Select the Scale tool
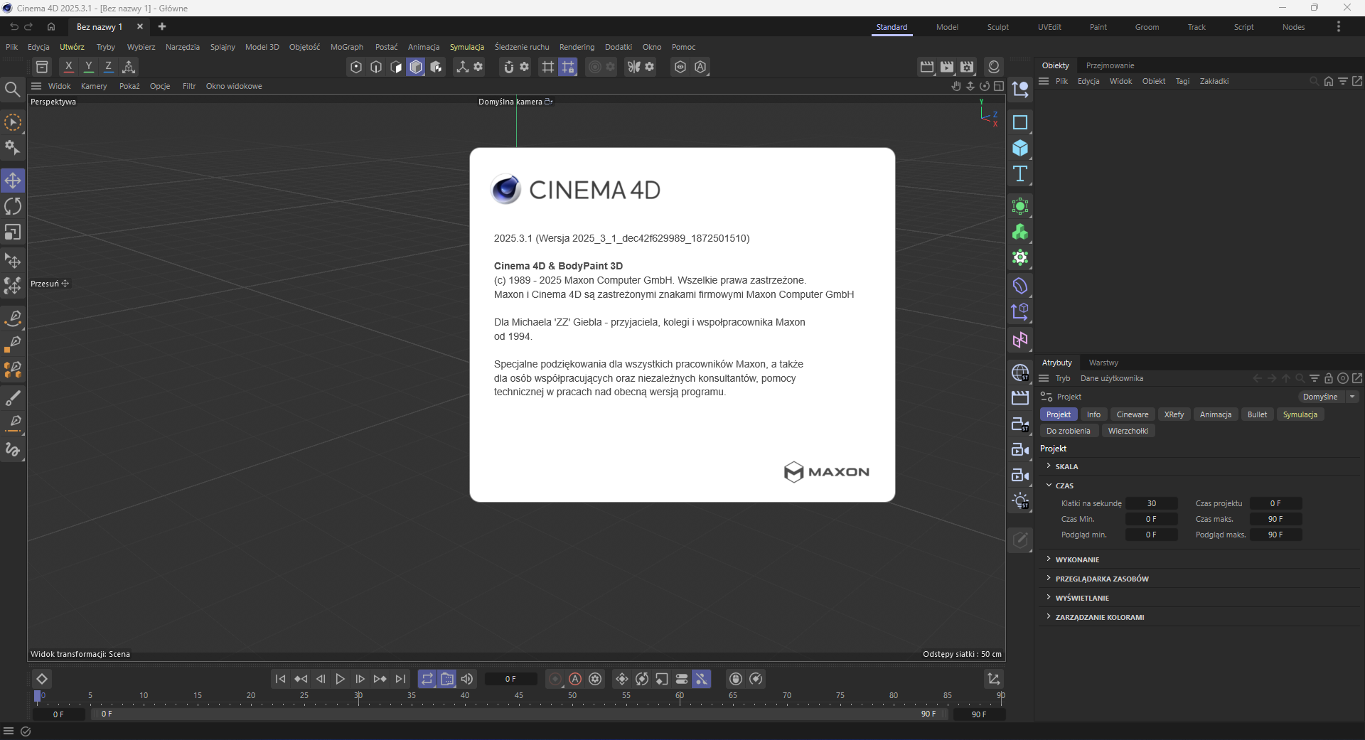The height and width of the screenshot is (740, 1365). coord(13,232)
